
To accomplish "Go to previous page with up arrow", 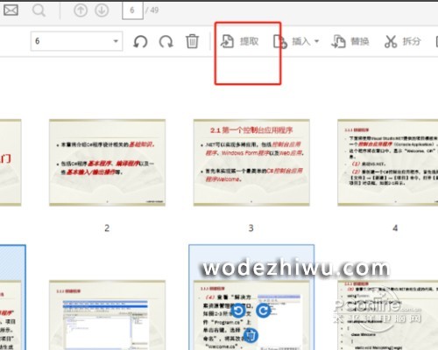I will tap(81, 10).
